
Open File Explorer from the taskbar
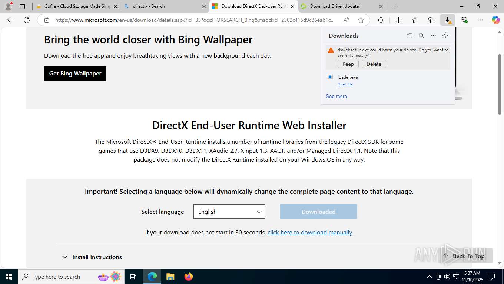click(170, 277)
